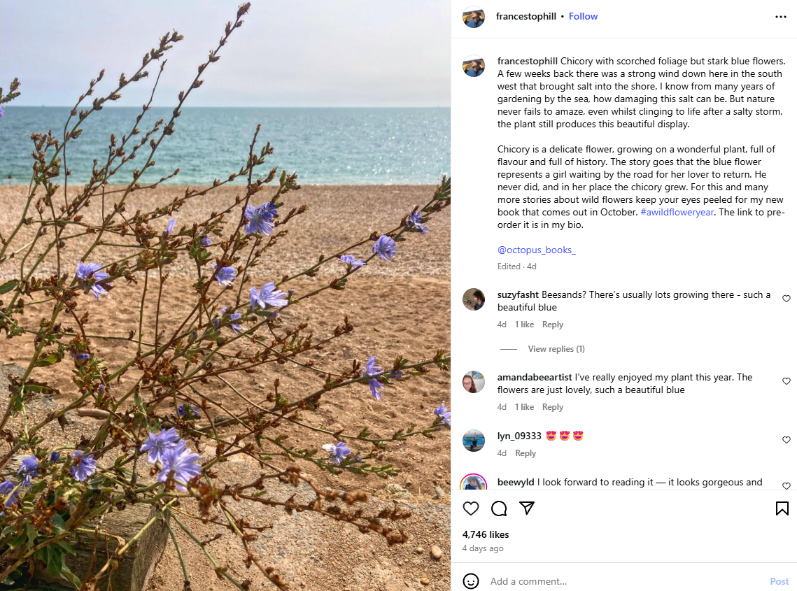Like lyn_09333's comment heart
Screen dimensions: 797x591
[787, 439]
